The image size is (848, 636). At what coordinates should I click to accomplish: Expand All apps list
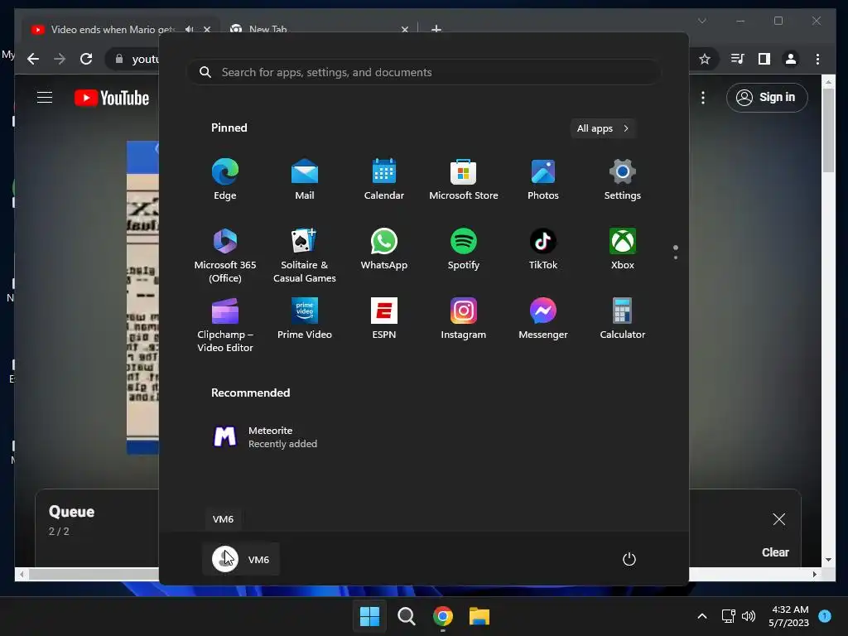[603, 128]
